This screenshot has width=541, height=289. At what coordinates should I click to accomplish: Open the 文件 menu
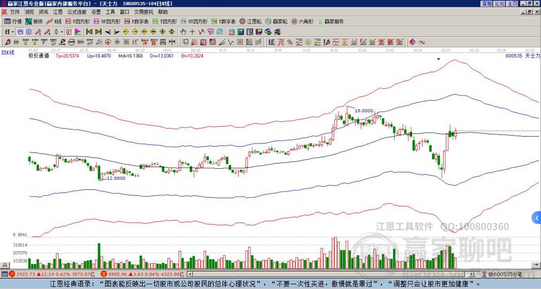14,12
